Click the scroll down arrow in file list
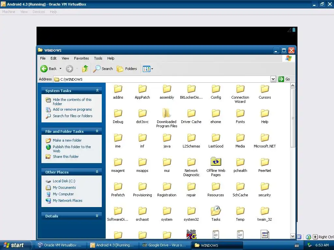The image size is (334, 250). 293,236
